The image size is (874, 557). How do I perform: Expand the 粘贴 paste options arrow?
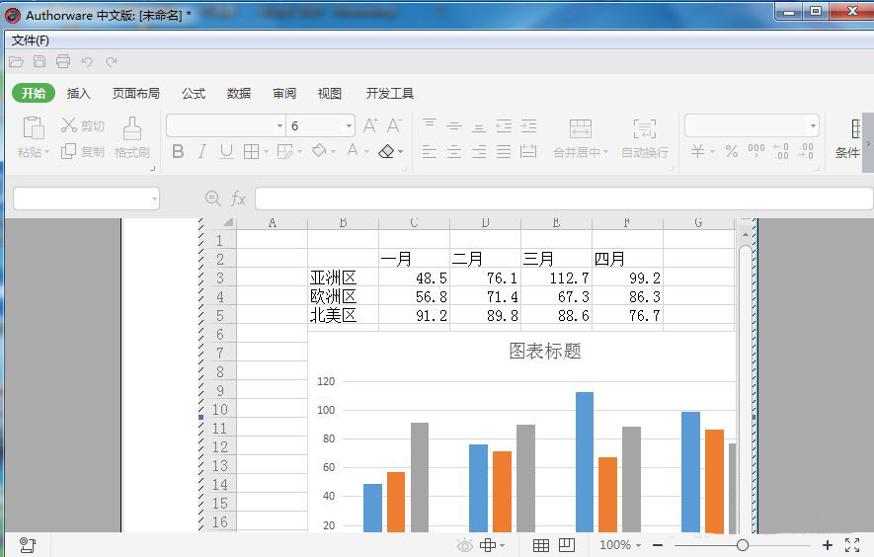(46, 152)
